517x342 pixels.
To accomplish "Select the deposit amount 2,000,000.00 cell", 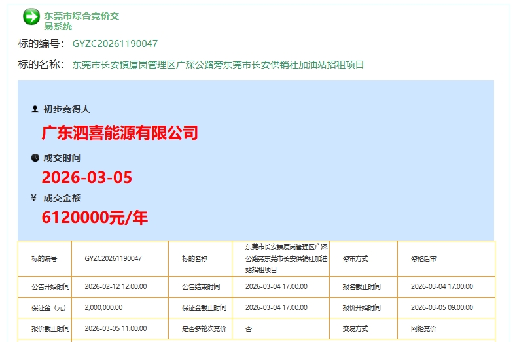I will pyautogui.click(x=103, y=307).
